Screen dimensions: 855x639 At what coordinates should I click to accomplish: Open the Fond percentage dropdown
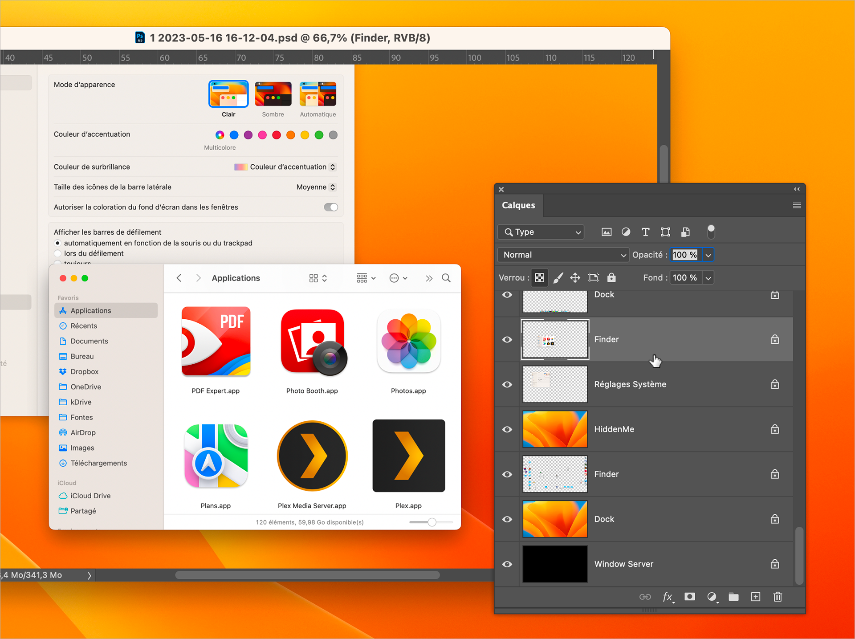[708, 277]
